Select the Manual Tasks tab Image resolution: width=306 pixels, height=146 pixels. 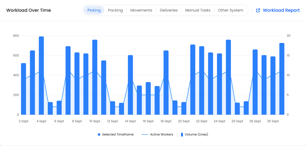point(198,10)
